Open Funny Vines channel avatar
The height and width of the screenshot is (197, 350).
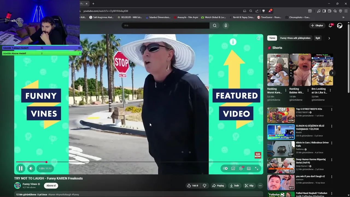click(x=17, y=186)
